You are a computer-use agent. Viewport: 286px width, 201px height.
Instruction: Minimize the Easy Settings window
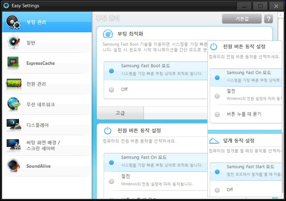tap(244, 6)
